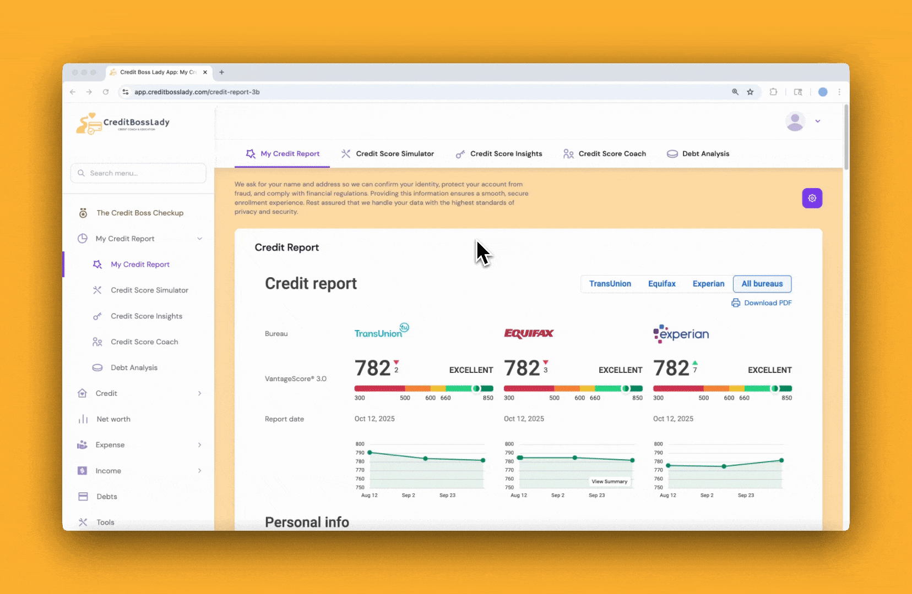This screenshot has width=912, height=594.
Task: Click the View Summary button on the Equifax chart
Action: coord(609,481)
